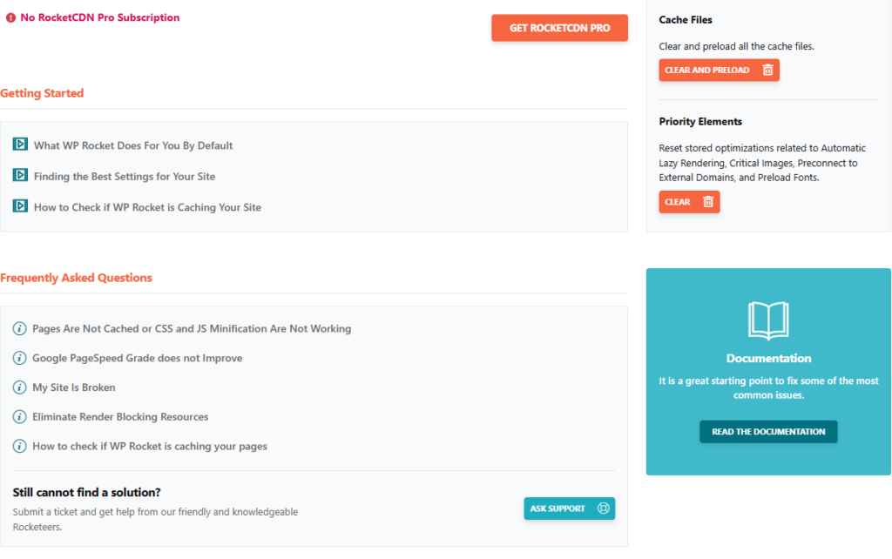Open Eliminate Render Blocking Resources FAQ
Viewport: 892px width, 559px height.
[120, 417]
